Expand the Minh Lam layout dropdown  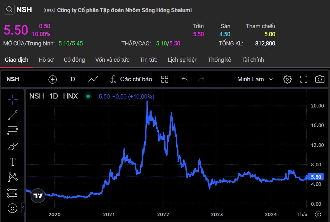pos(255,79)
